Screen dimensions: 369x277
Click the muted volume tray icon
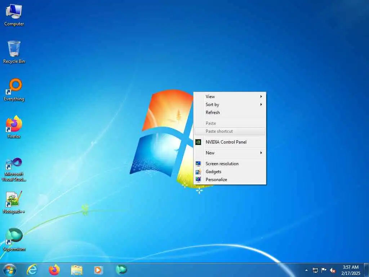pyautogui.click(x=333, y=271)
